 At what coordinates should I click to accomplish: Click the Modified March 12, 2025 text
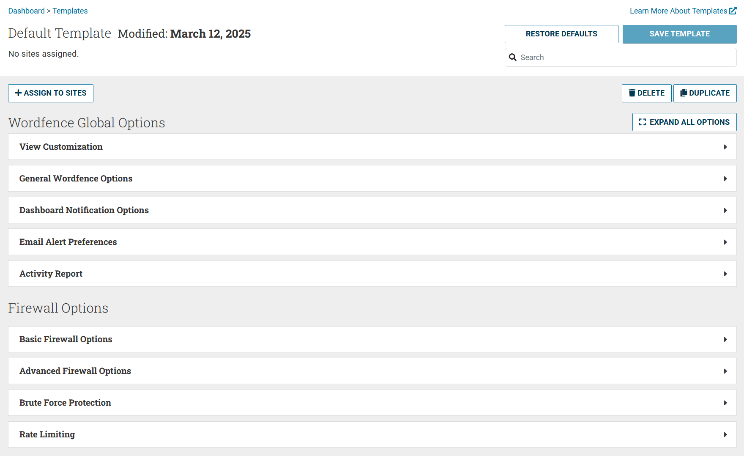tap(184, 33)
